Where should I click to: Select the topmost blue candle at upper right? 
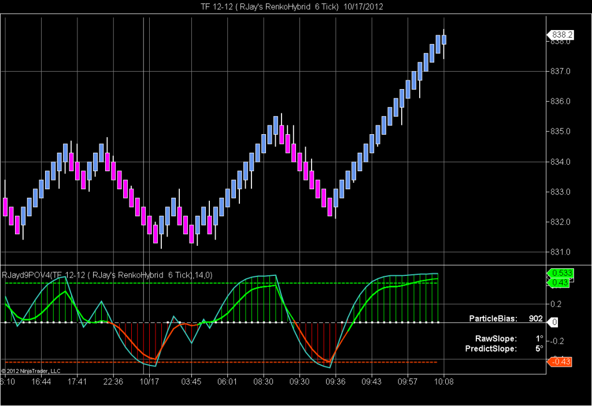click(443, 39)
